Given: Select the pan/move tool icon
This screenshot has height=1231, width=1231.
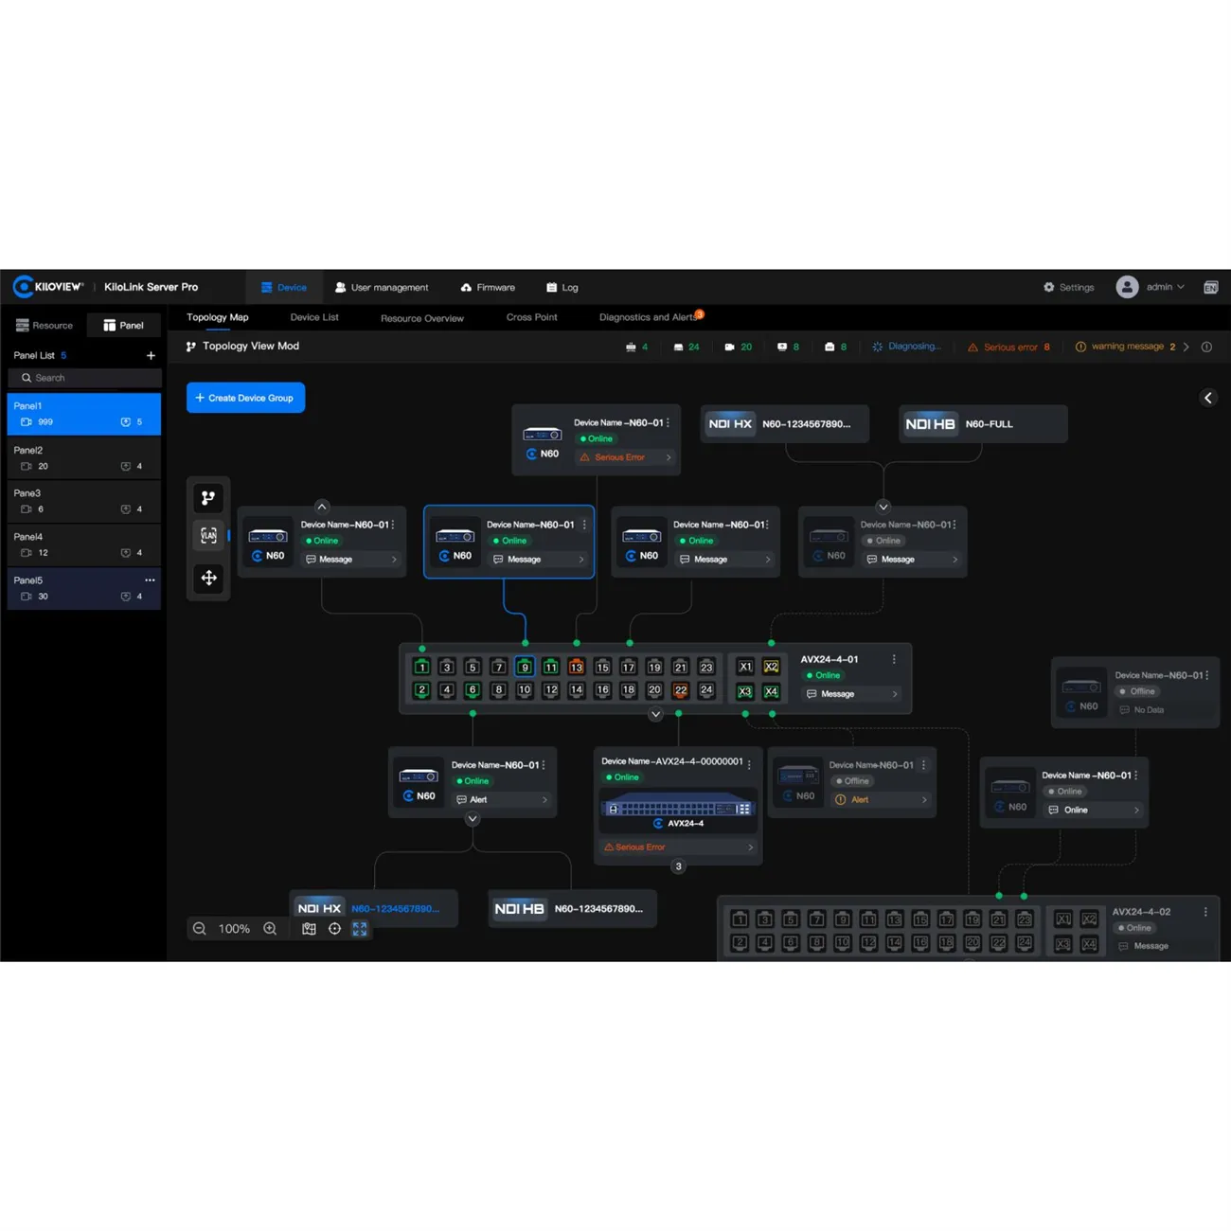Looking at the screenshot, I should [x=208, y=579].
